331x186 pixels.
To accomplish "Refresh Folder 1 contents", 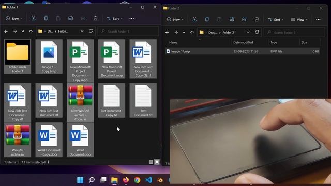I will point(91,31).
